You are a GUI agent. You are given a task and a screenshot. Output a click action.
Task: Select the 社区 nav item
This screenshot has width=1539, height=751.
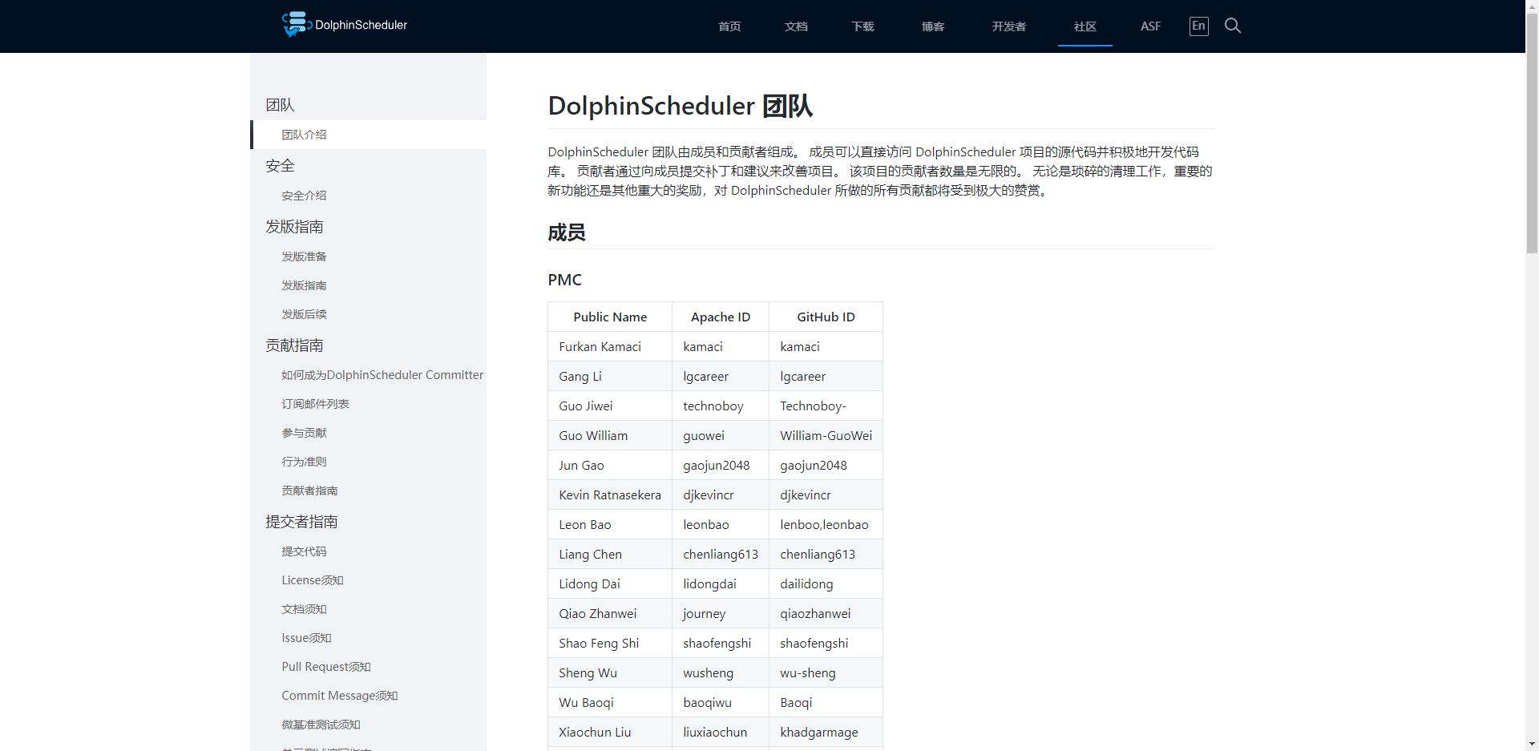[1085, 26]
